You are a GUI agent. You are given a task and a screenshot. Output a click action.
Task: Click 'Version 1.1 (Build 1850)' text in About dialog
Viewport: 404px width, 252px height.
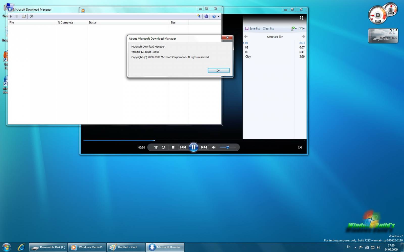[x=145, y=52]
